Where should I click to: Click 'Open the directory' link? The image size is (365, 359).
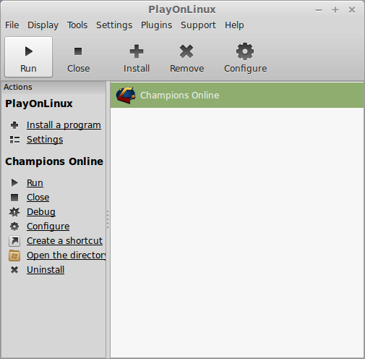click(66, 255)
